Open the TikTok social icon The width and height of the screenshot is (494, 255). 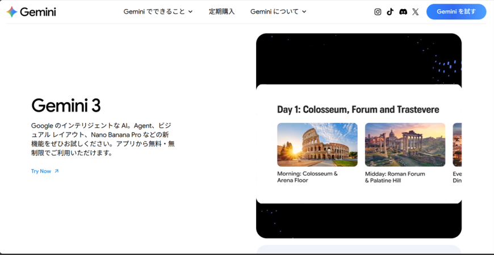click(x=390, y=12)
